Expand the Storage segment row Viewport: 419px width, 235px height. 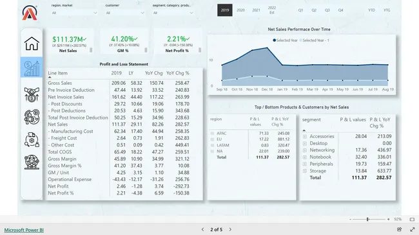coord(305,171)
